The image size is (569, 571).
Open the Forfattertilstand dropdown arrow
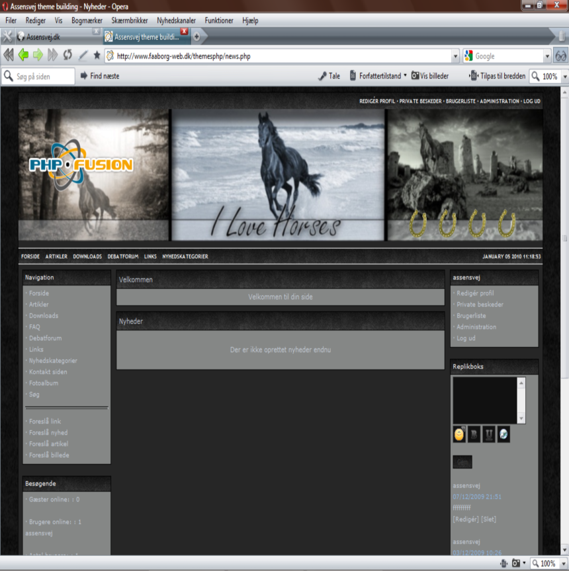click(x=405, y=75)
